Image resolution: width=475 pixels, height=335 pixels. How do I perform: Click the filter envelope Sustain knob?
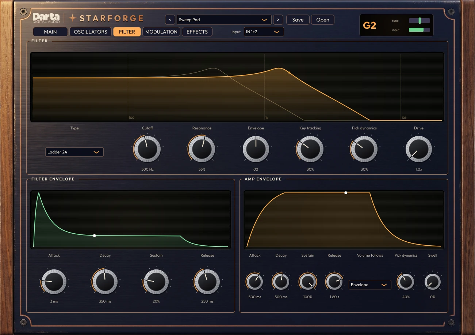tap(156, 282)
